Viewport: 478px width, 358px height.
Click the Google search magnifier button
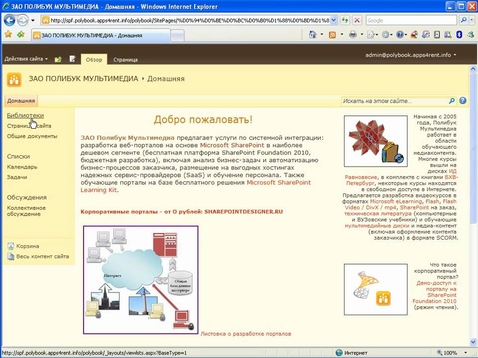464,20
